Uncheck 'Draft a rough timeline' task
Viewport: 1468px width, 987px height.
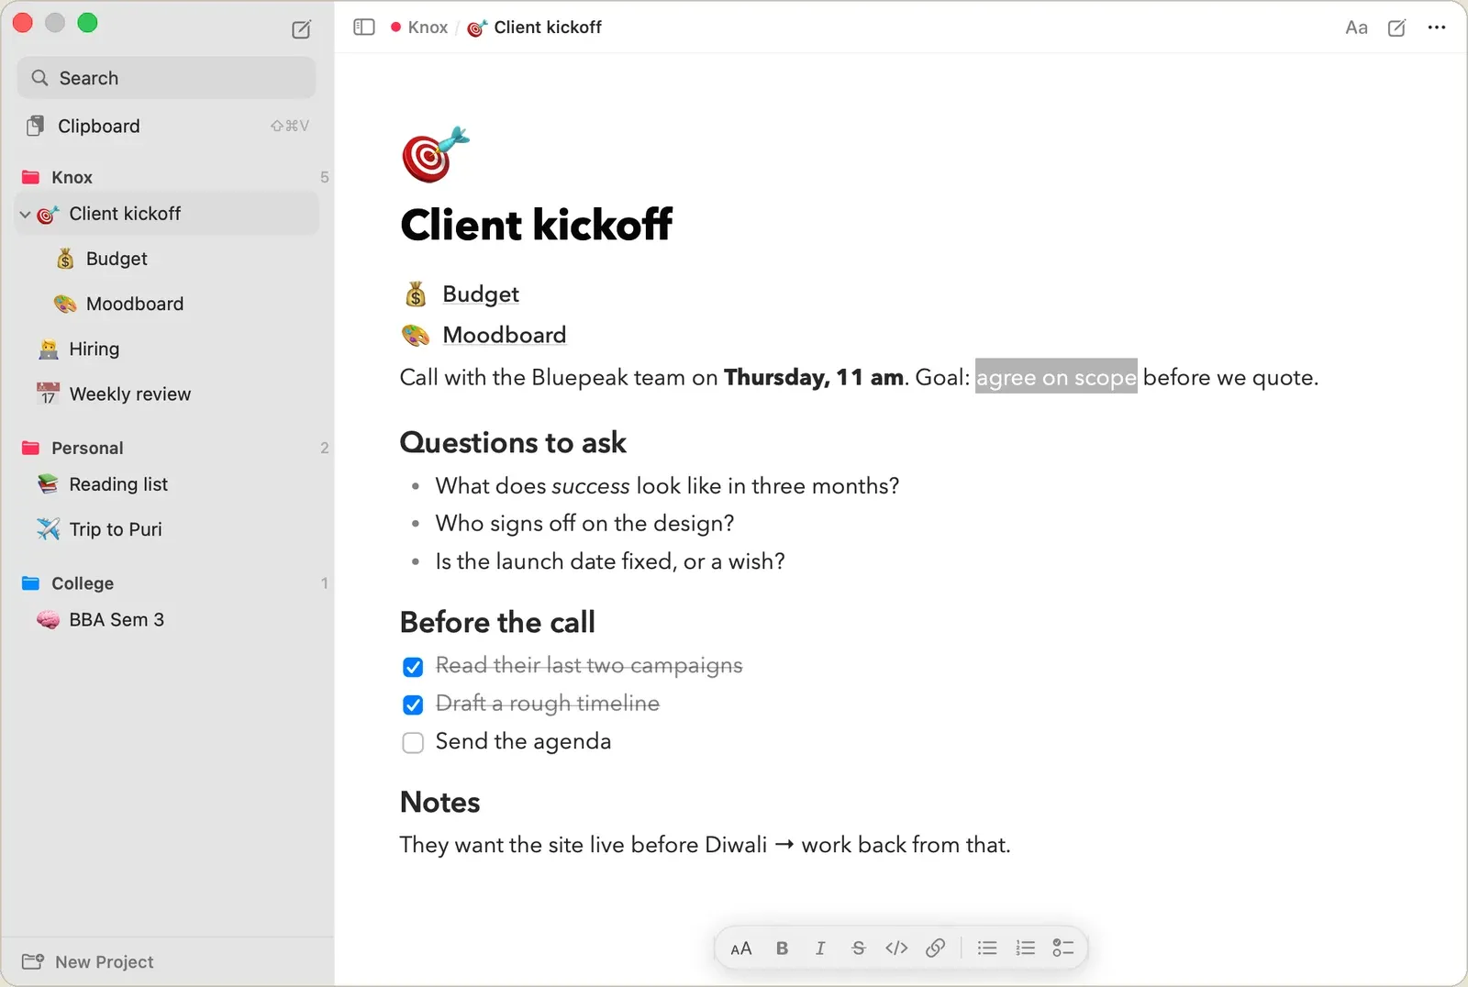click(x=413, y=704)
